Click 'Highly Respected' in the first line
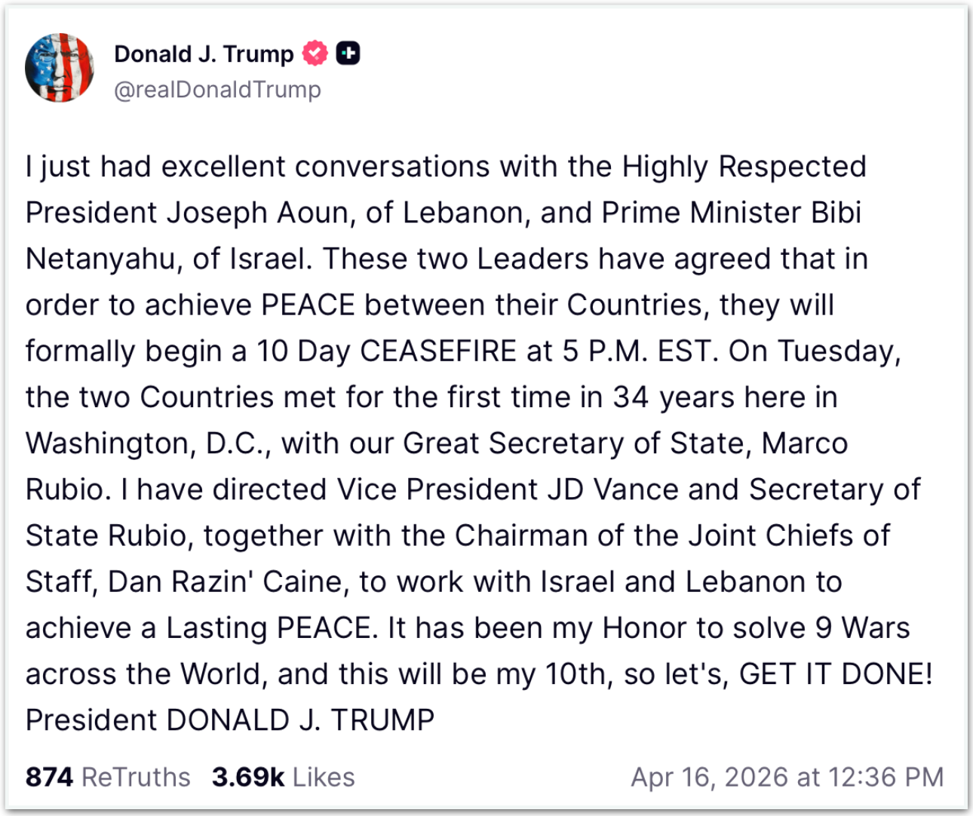Screen dimensions: 973x816 coord(744,167)
